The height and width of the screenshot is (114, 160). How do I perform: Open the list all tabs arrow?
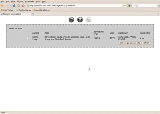click(158, 14)
